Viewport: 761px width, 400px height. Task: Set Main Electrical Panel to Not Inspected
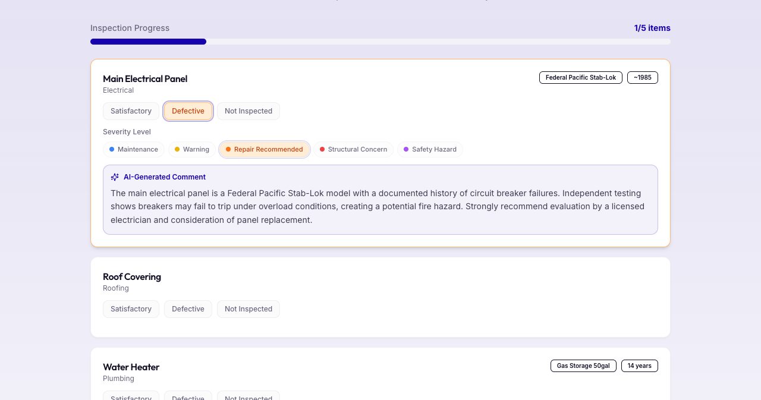pyautogui.click(x=249, y=111)
